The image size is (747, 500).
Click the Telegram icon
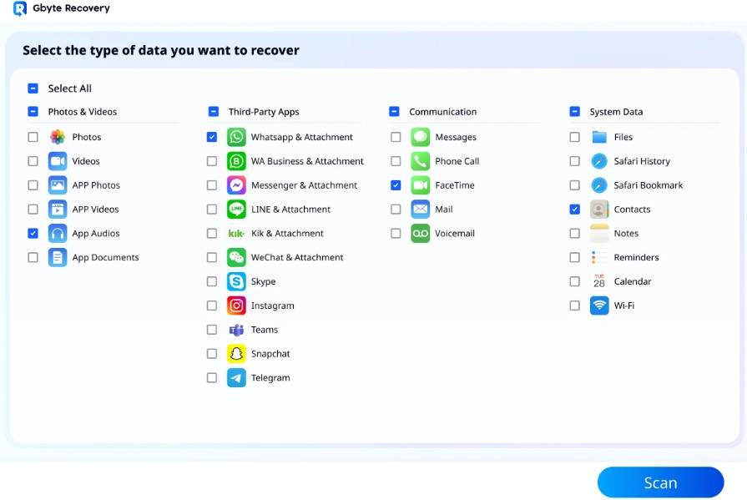[236, 377]
